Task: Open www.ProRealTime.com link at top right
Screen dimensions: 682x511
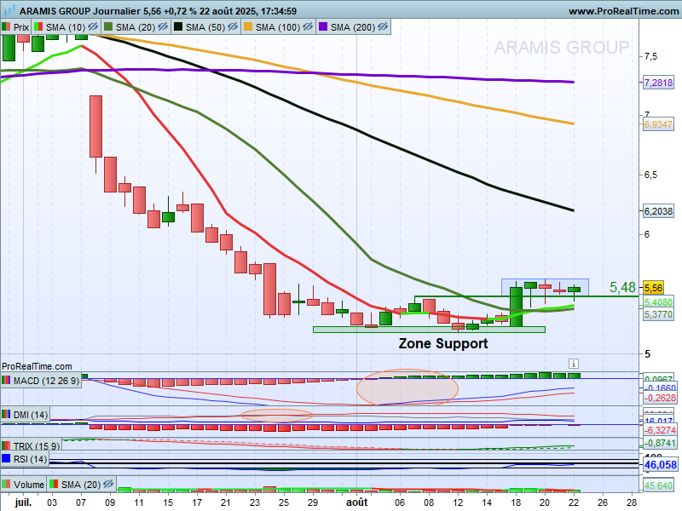Action: click(x=623, y=11)
